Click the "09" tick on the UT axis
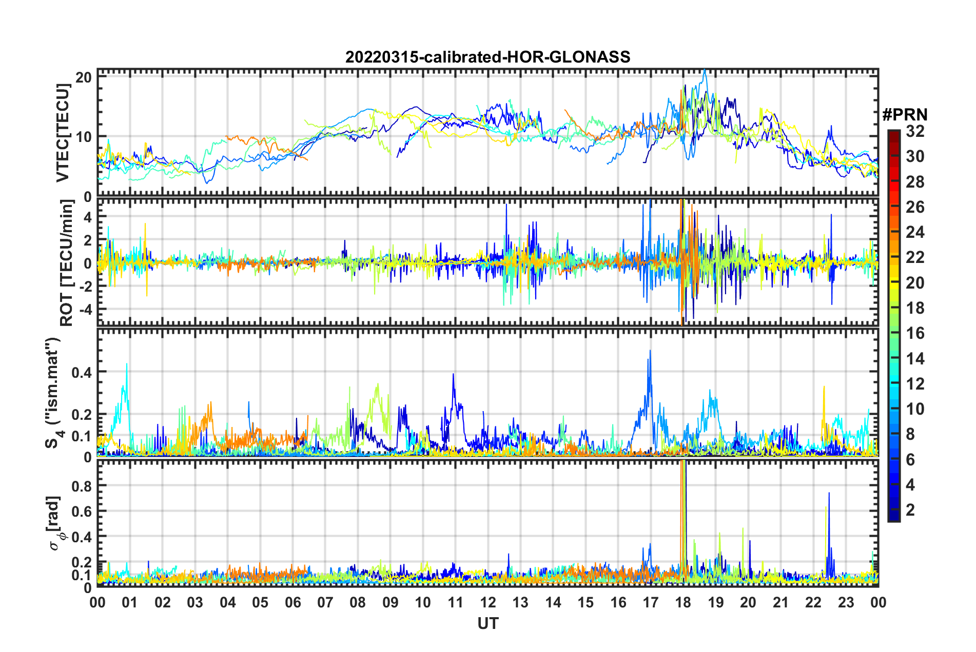Viewport: 976px width, 652px height. coord(391,602)
